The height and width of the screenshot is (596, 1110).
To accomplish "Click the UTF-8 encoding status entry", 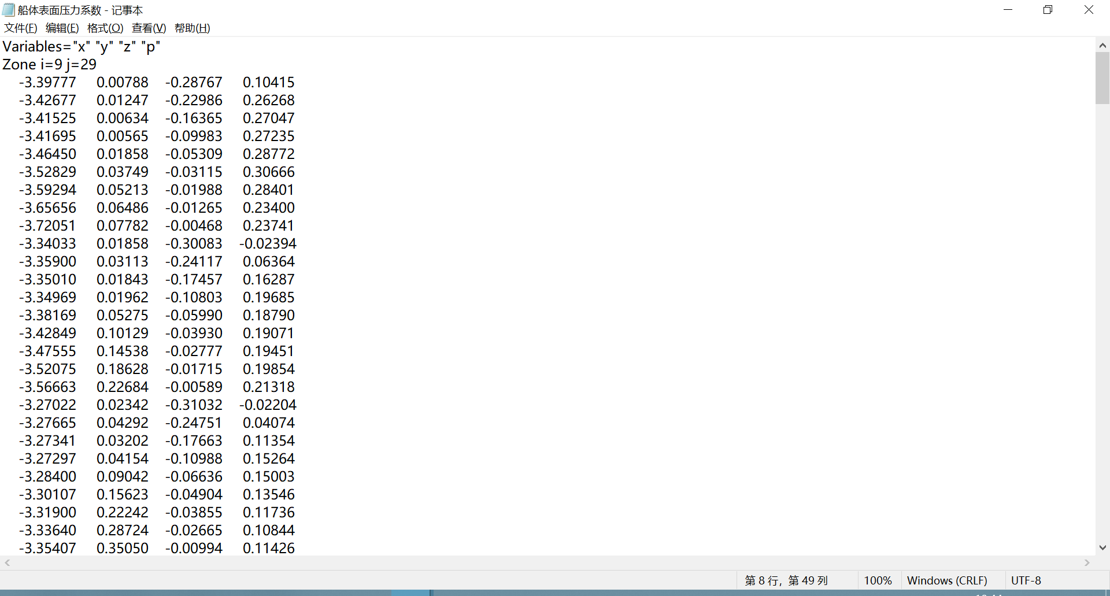I will click(1026, 580).
